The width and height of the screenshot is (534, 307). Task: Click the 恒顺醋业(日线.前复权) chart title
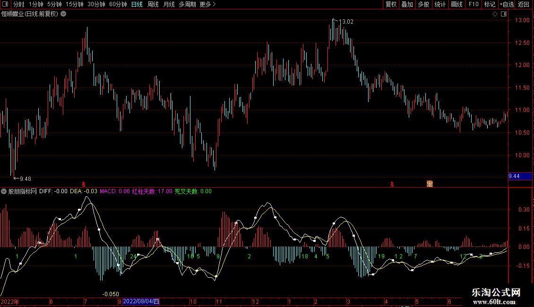tap(30, 14)
